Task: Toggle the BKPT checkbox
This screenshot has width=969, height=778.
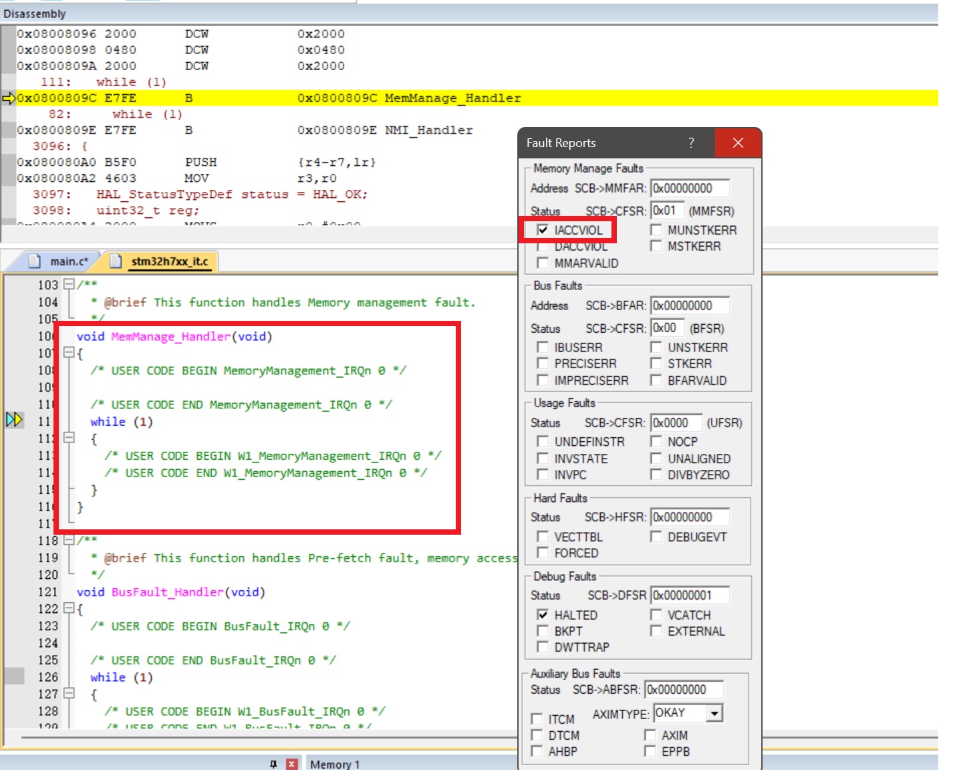Action: [543, 631]
